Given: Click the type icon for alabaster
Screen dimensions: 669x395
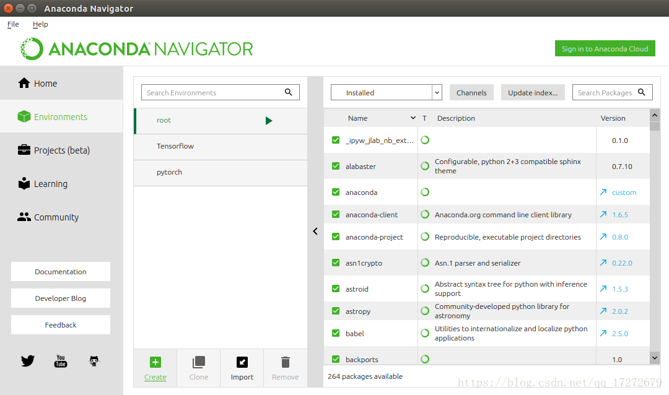Looking at the screenshot, I should click(x=425, y=166).
